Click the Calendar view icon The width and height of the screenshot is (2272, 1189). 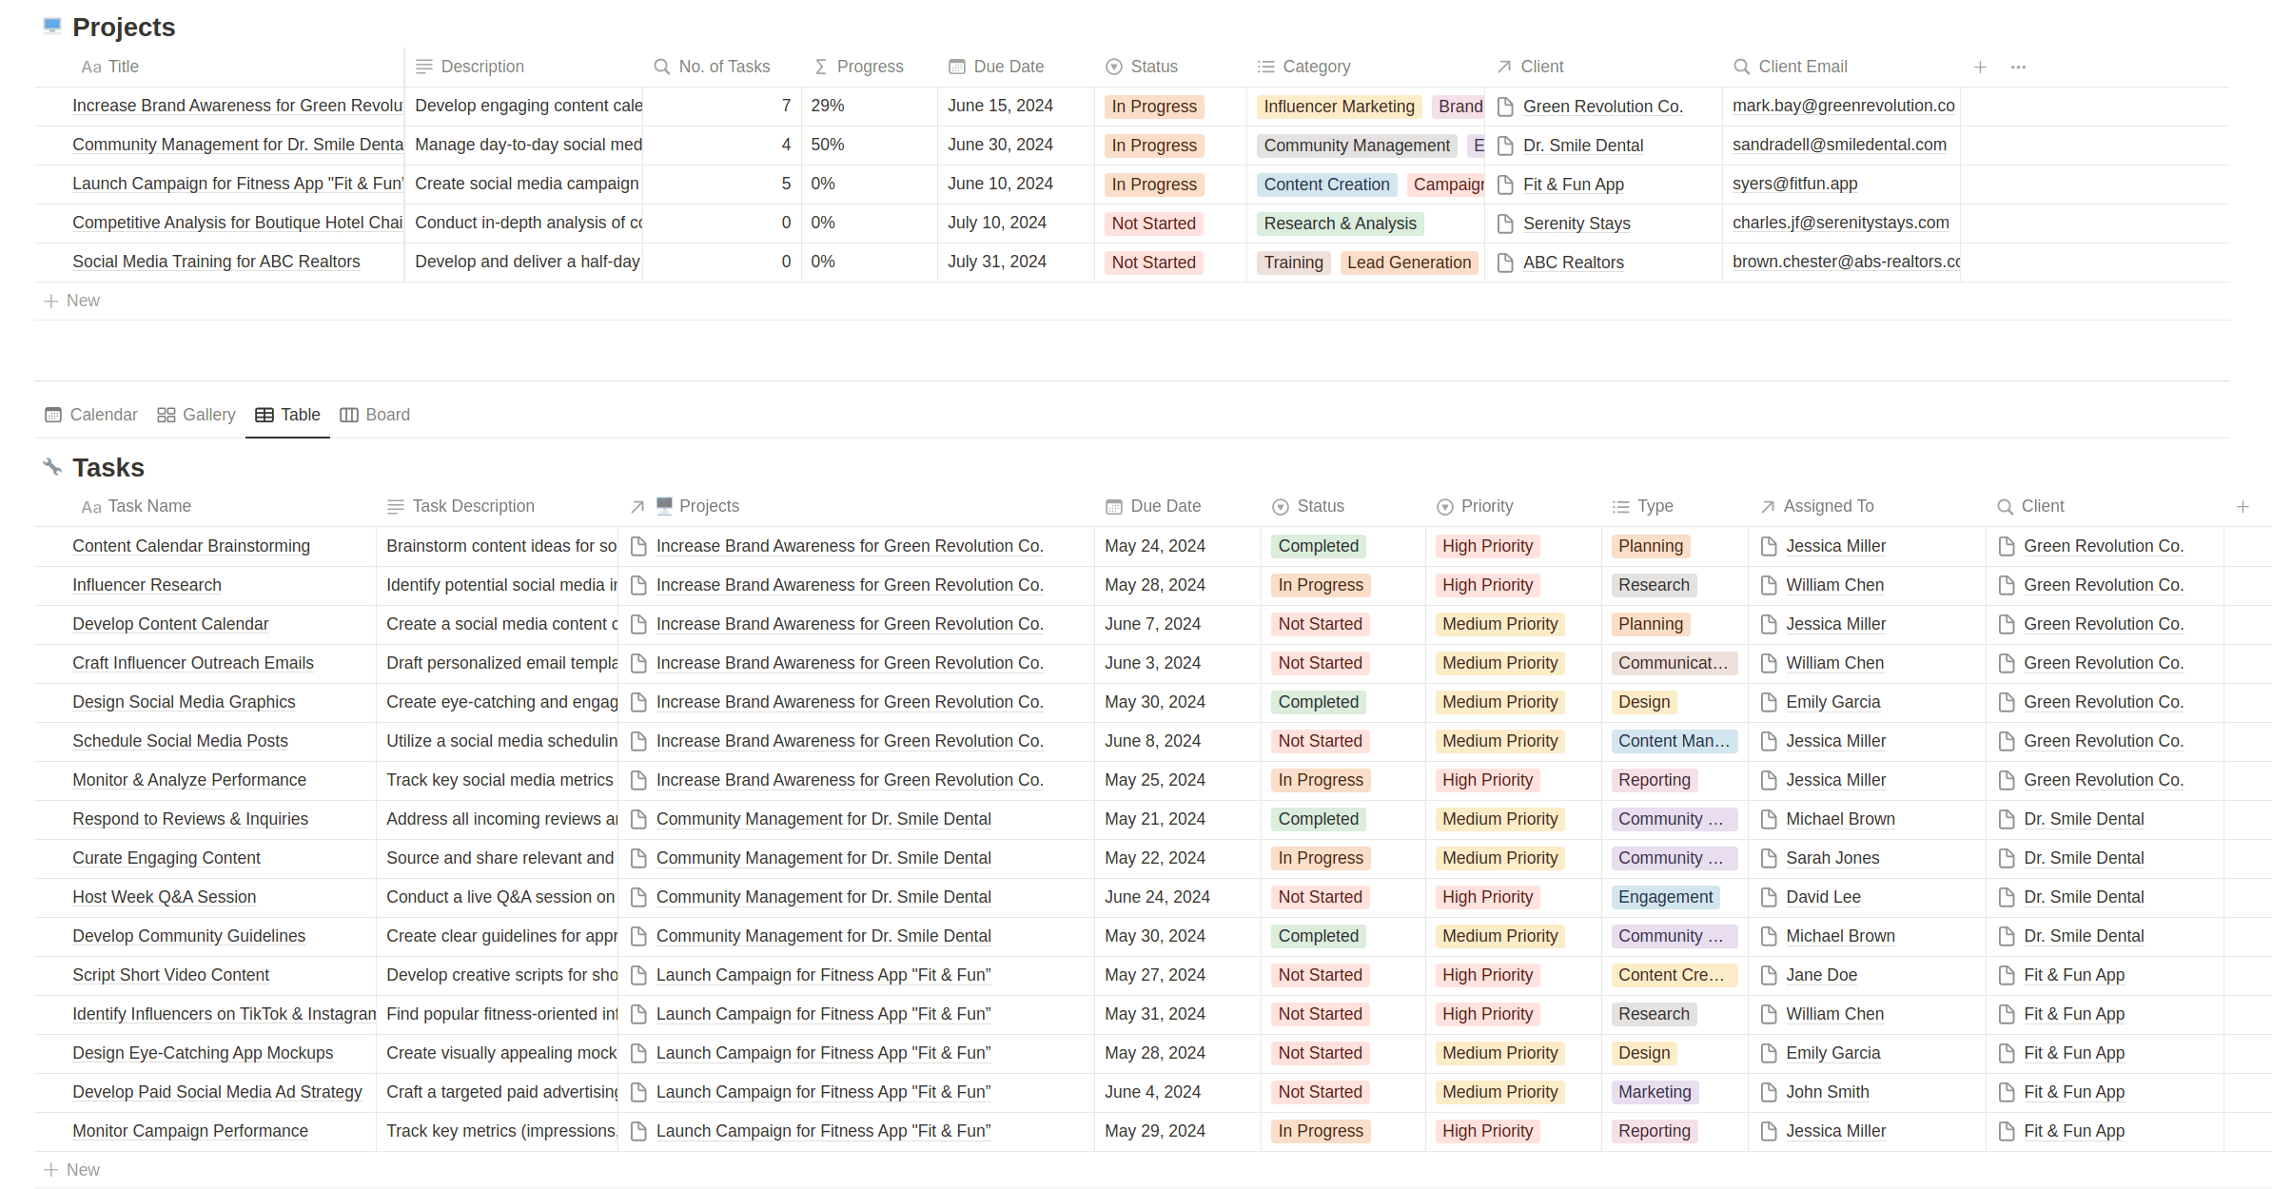point(54,415)
